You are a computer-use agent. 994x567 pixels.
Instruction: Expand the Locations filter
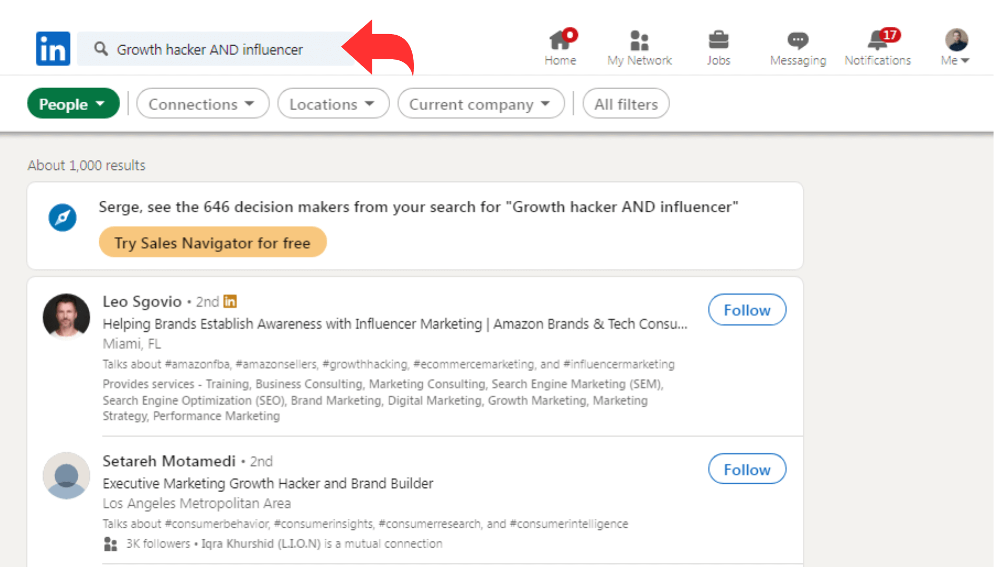[333, 103]
